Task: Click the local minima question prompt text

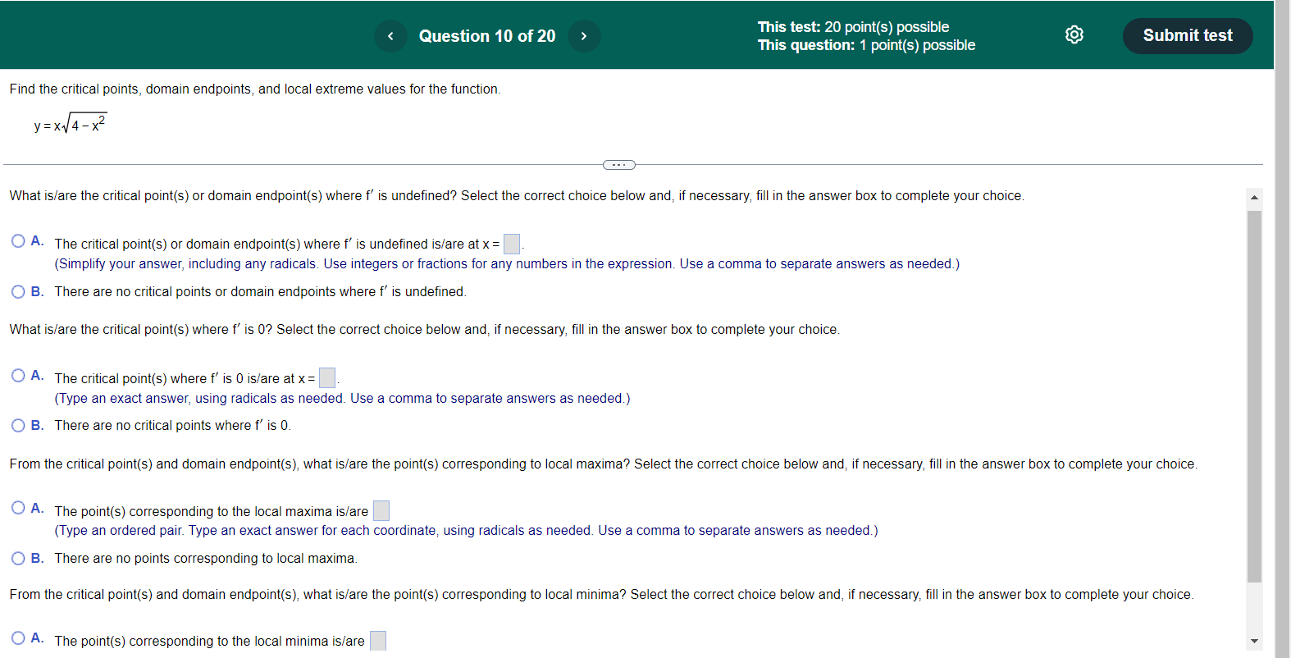Action: (602, 595)
